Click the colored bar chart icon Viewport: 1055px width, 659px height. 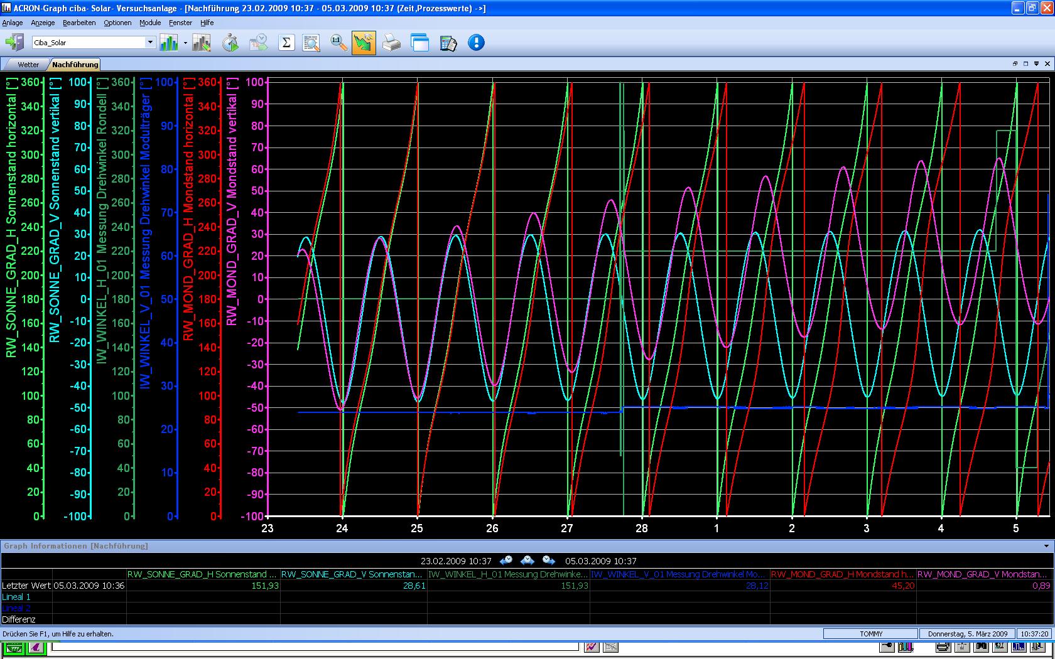coord(169,43)
